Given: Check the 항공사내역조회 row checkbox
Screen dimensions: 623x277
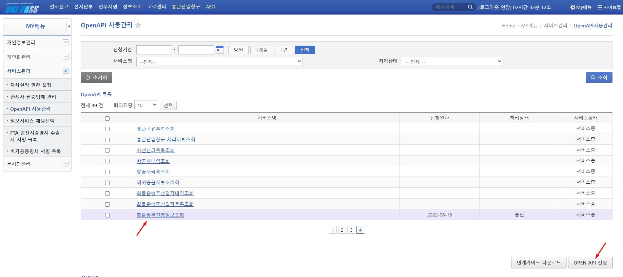Looking at the screenshot, I should click(x=108, y=161).
